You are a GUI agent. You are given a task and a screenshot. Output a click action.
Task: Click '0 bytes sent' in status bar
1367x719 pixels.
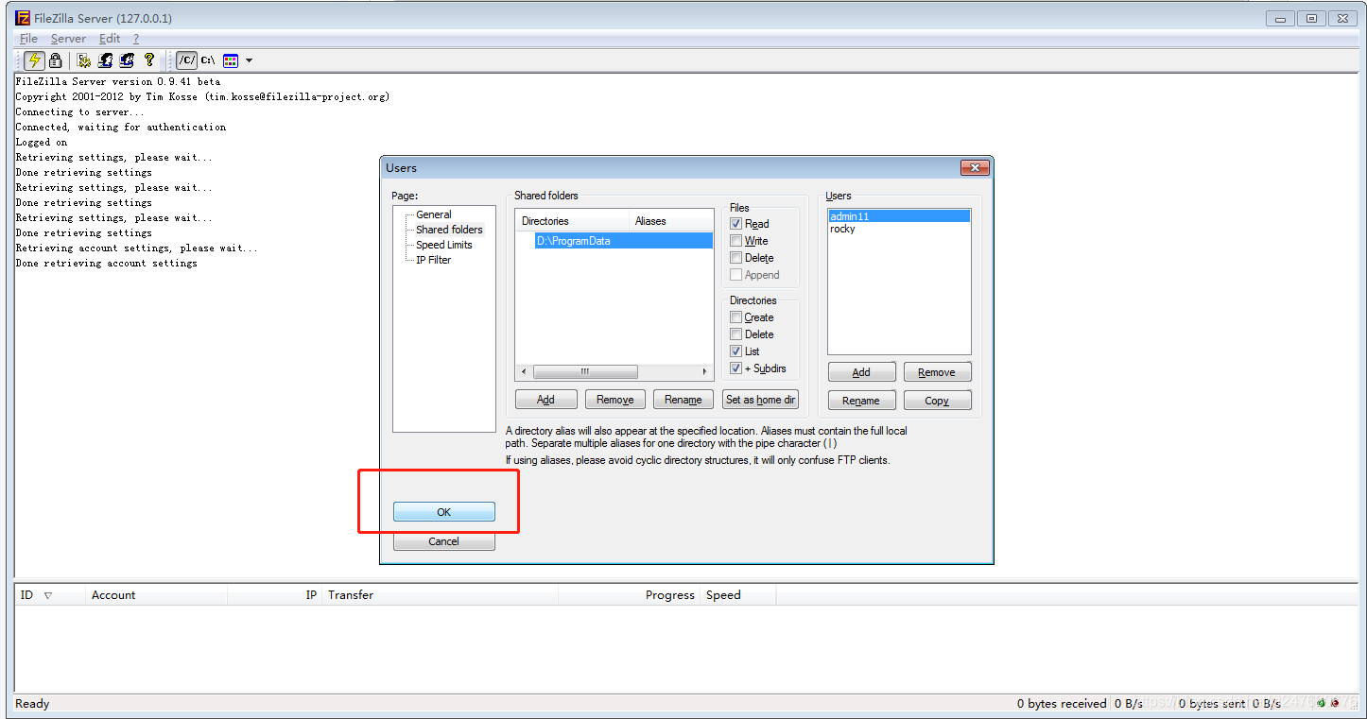1211,704
